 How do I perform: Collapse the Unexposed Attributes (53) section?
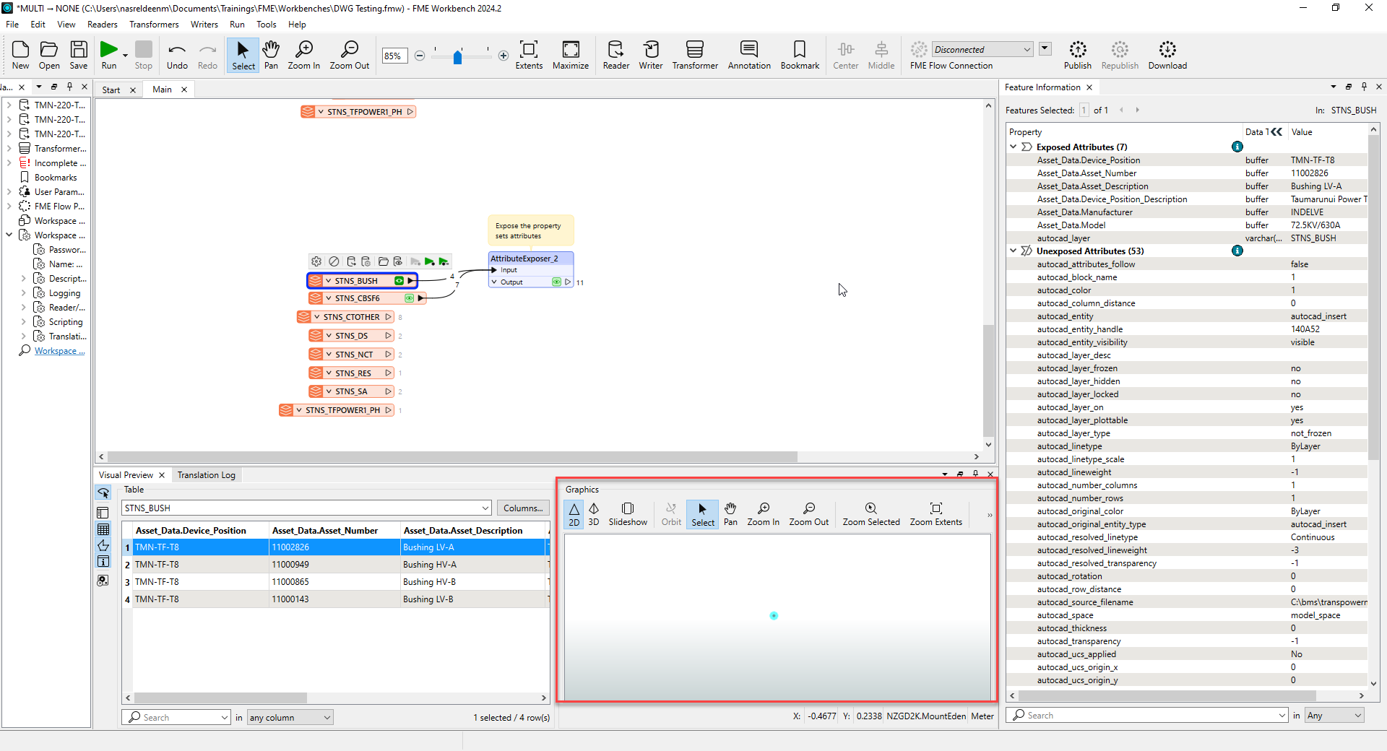[x=1014, y=251]
